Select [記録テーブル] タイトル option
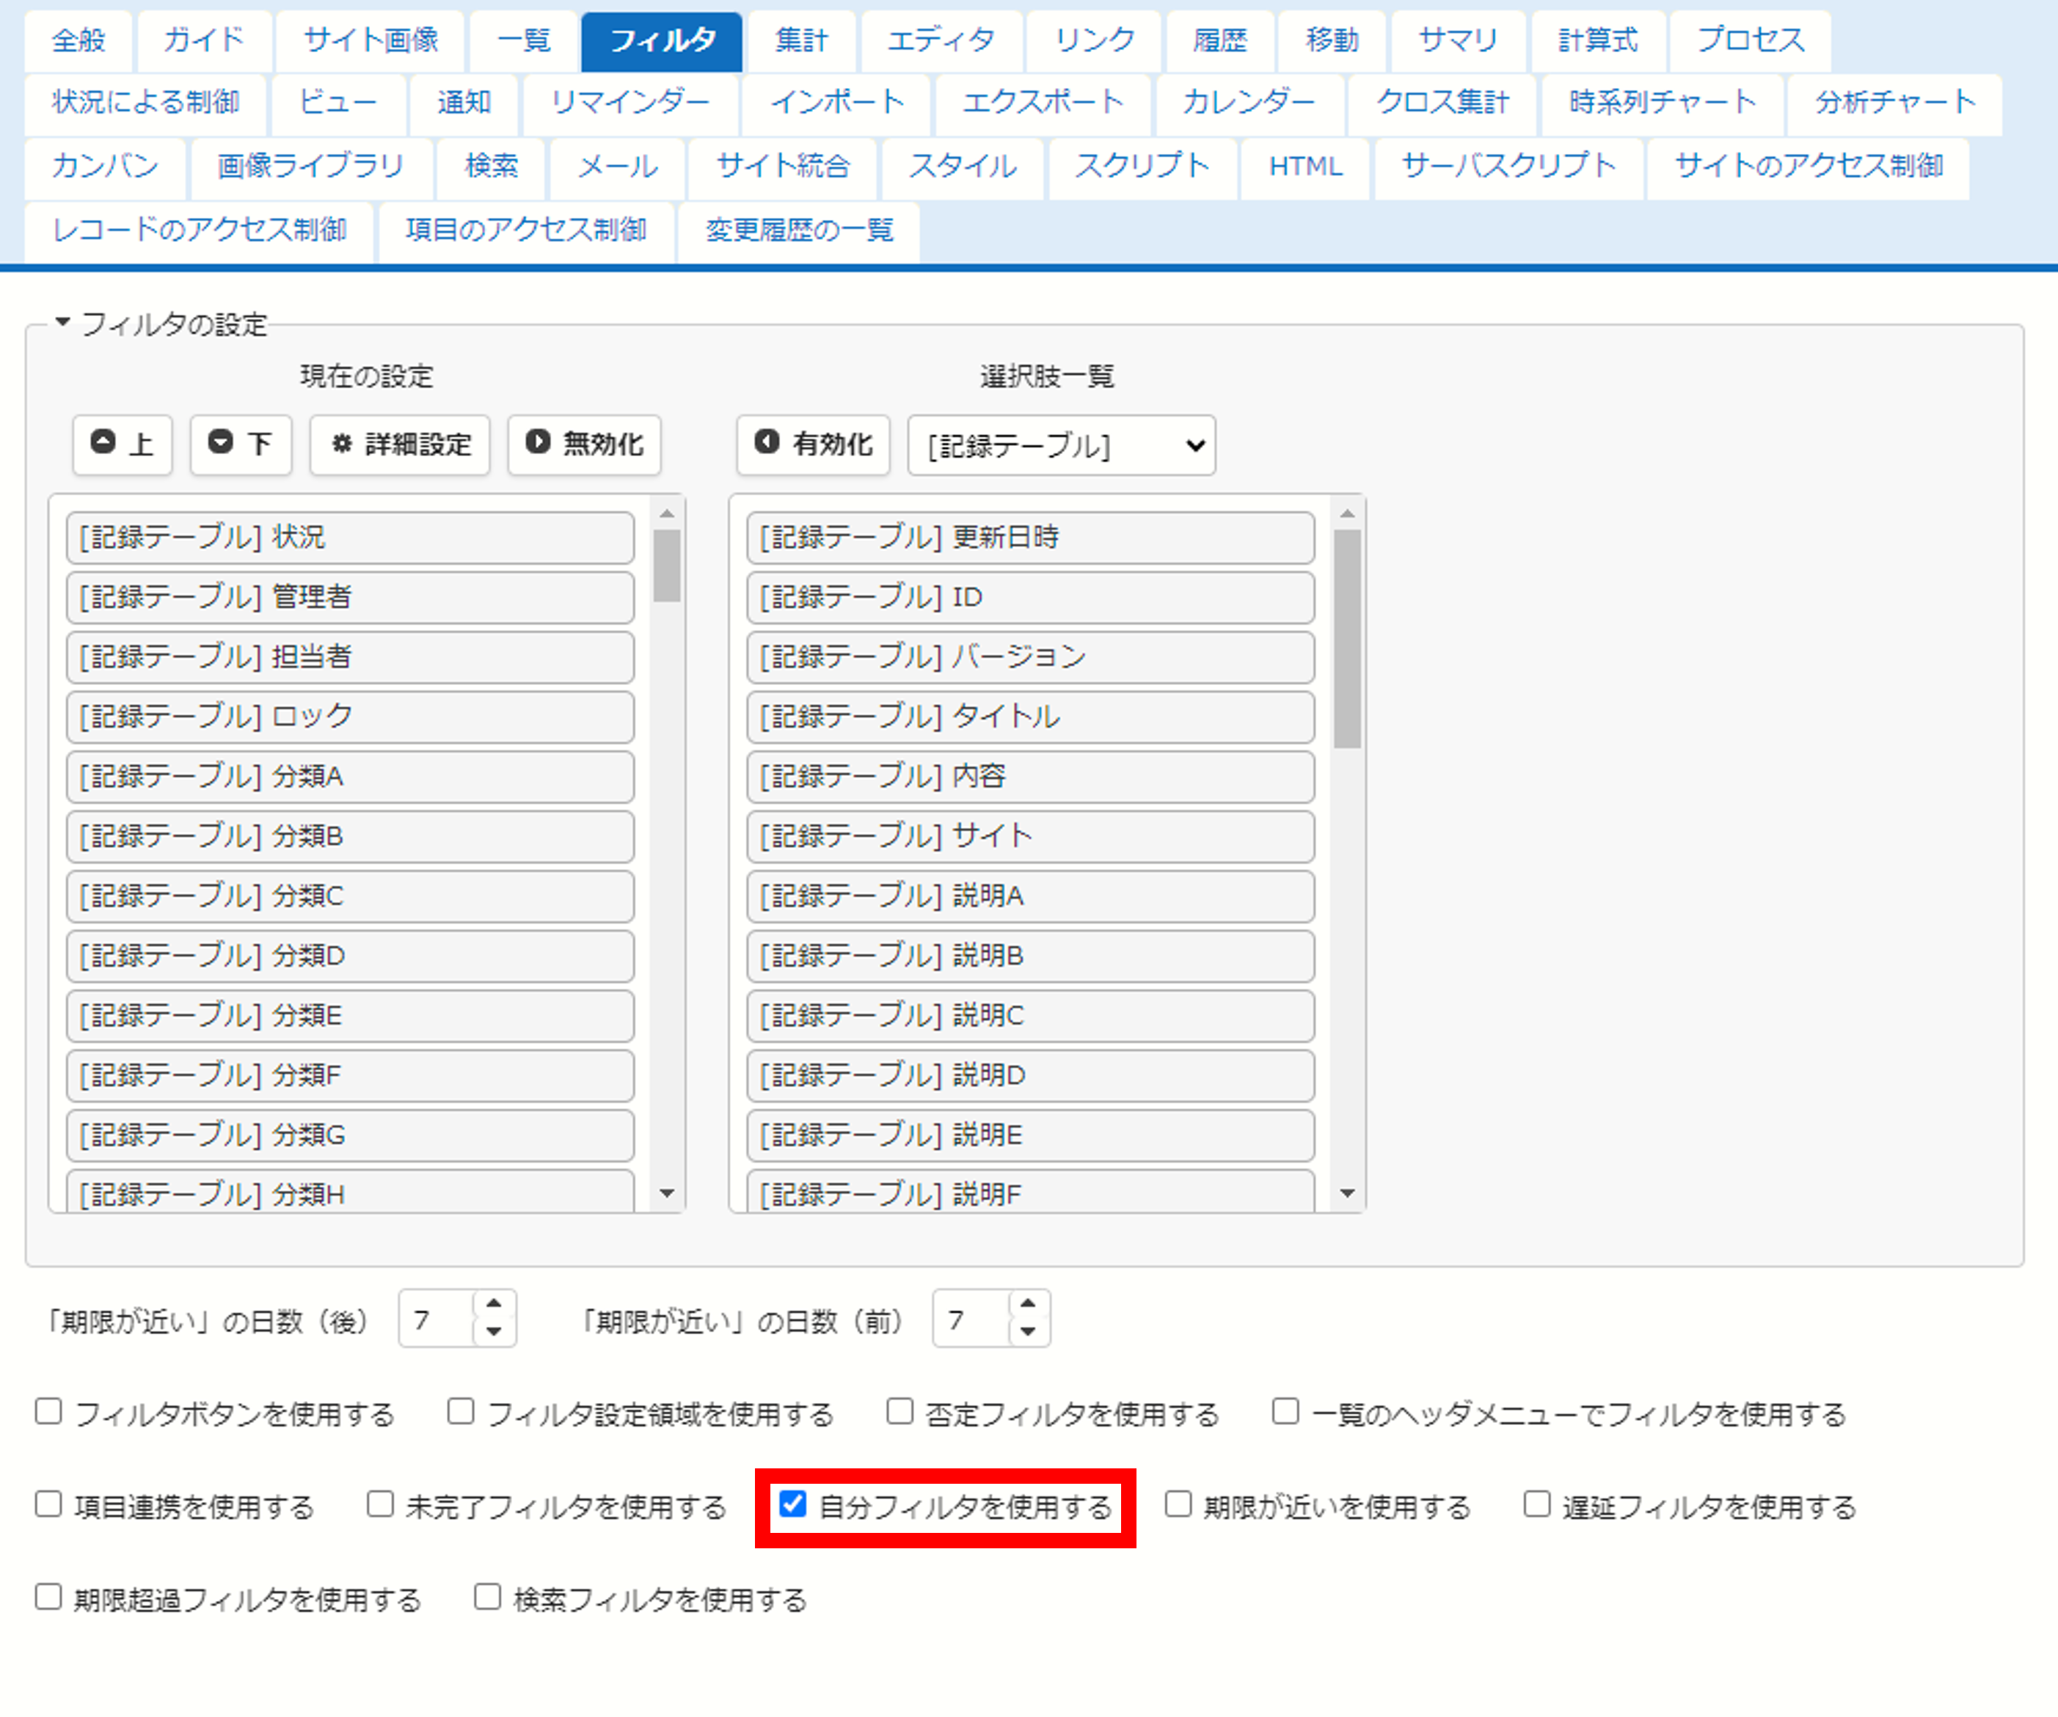The height and width of the screenshot is (1717, 2058). pyautogui.click(x=1030, y=717)
